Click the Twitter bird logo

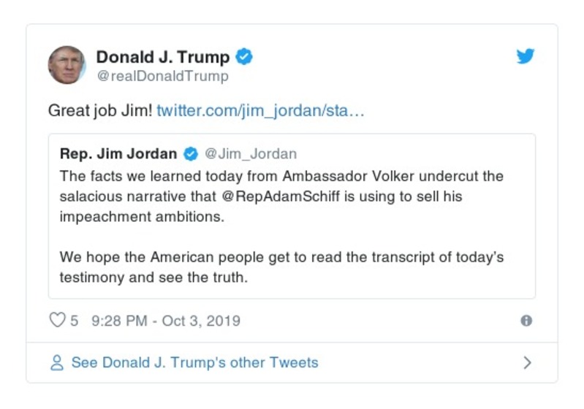click(x=526, y=57)
